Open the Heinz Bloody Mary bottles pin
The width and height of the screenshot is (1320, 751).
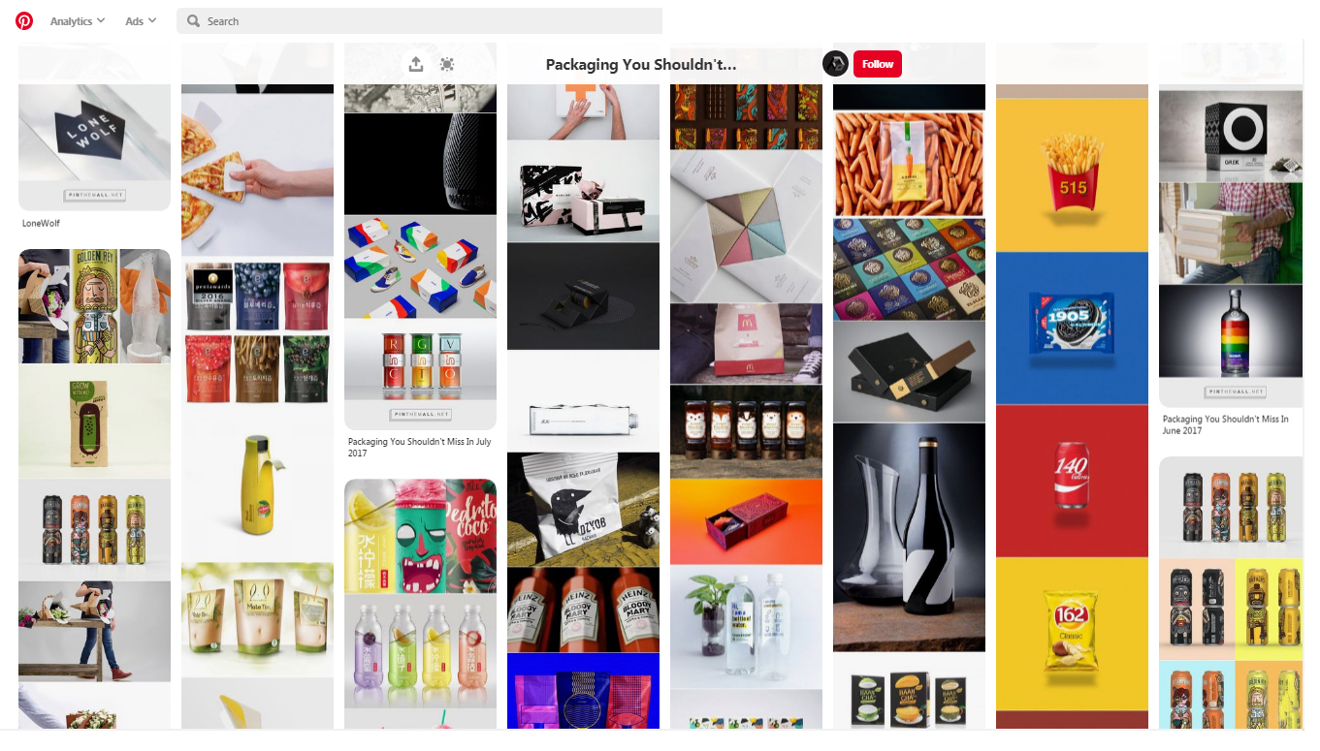pyautogui.click(x=583, y=610)
